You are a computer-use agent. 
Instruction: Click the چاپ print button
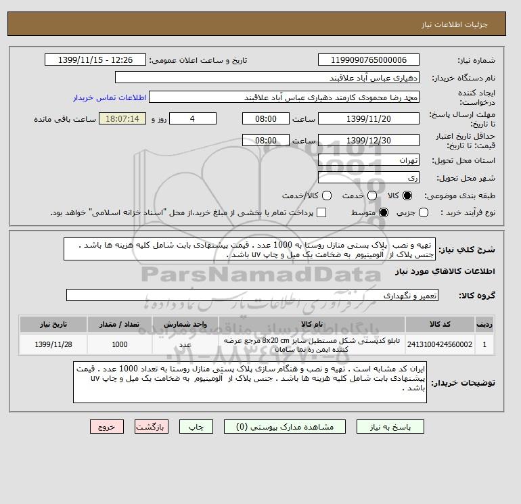tap(196, 427)
